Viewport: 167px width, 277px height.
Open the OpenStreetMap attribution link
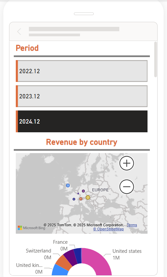[109, 229]
